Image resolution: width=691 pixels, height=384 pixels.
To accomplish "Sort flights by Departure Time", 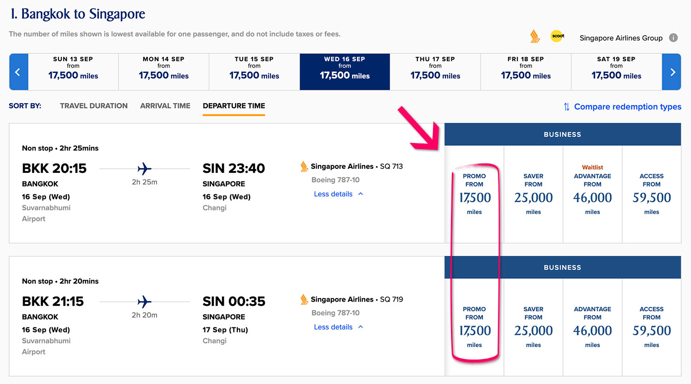I will [x=234, y=106].
